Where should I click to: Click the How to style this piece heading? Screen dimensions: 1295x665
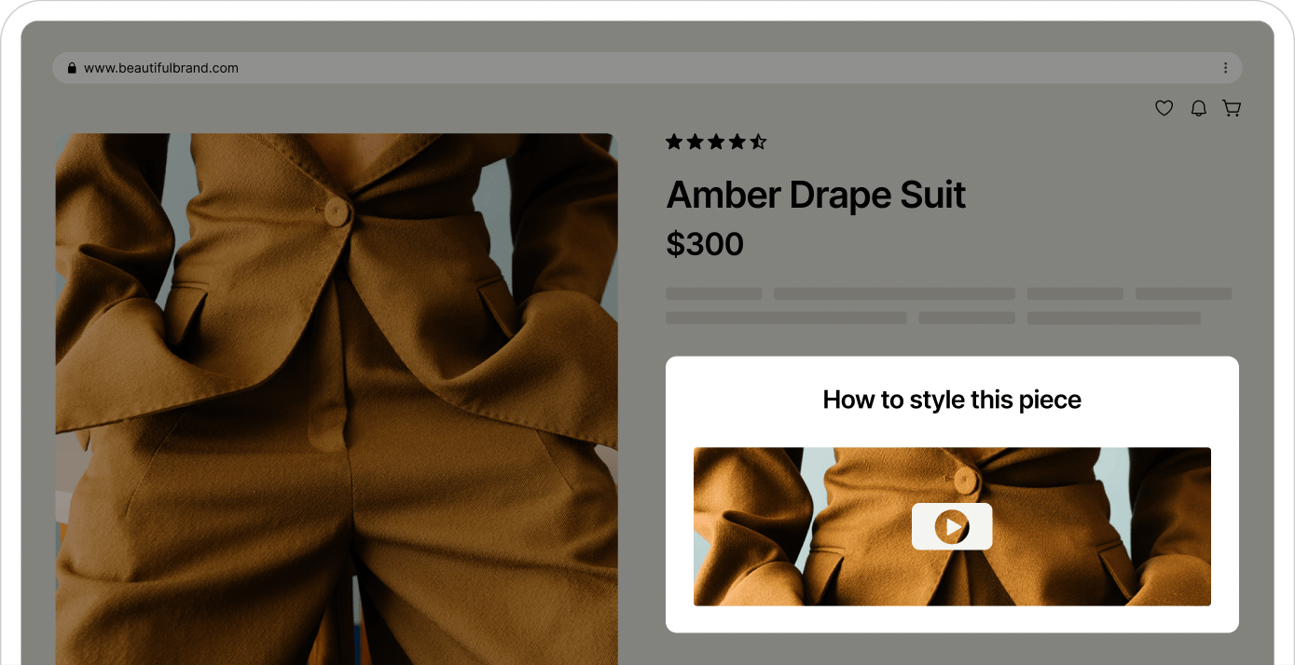[x=952, y=400]
